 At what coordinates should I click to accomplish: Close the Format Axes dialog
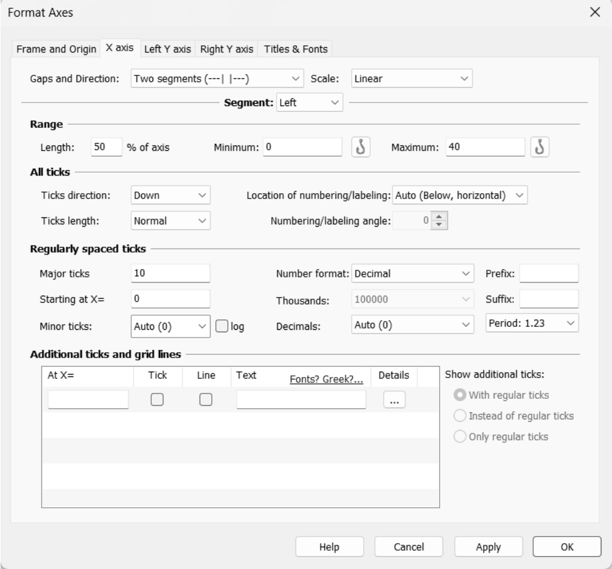(x=595, y=12)
